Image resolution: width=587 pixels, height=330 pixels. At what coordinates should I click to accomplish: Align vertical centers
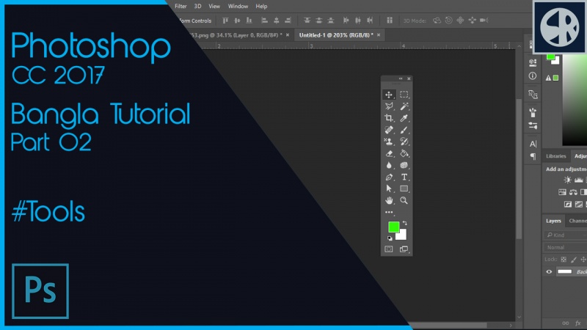(237, 21)
